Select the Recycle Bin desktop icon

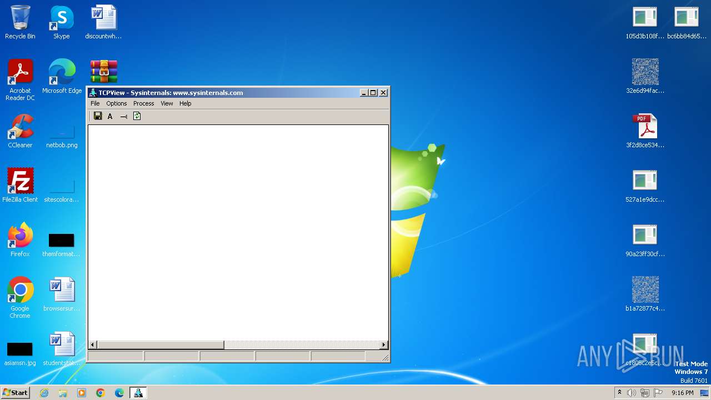tap(20, 22)
